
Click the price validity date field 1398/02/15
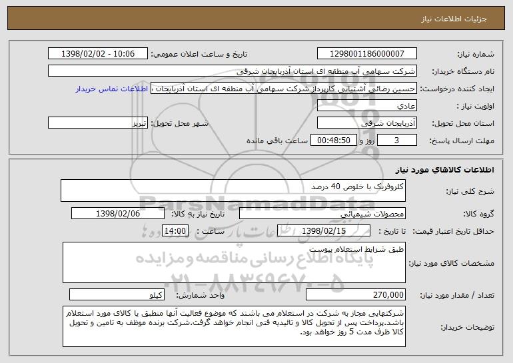click(324, 230)
